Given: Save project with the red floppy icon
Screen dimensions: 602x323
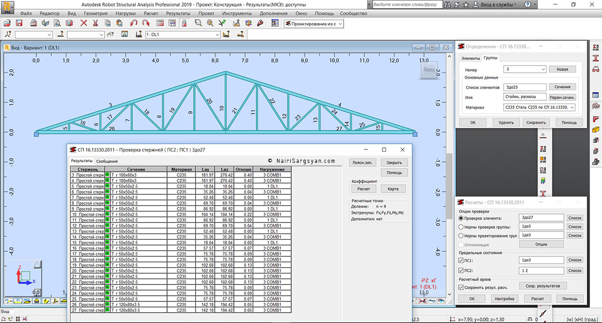Looking at the screenshot, I should pyautogui.click(x=19, y=24).
